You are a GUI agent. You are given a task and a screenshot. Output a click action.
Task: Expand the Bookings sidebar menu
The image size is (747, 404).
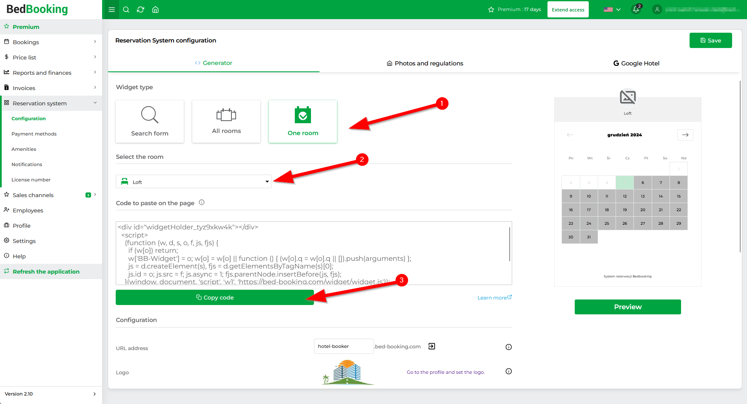point(51,42)
